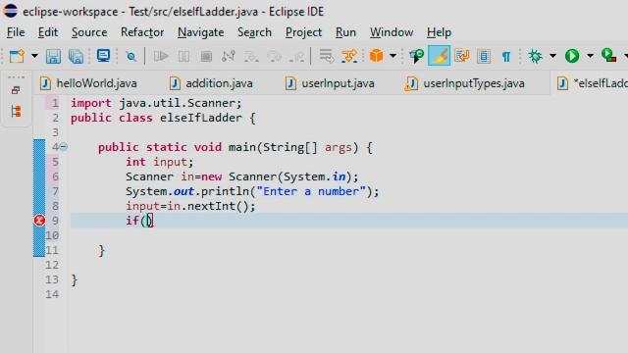628x353 pixels.
Task: Click 'public class elseIfLadder {' text
Action: 163,118
